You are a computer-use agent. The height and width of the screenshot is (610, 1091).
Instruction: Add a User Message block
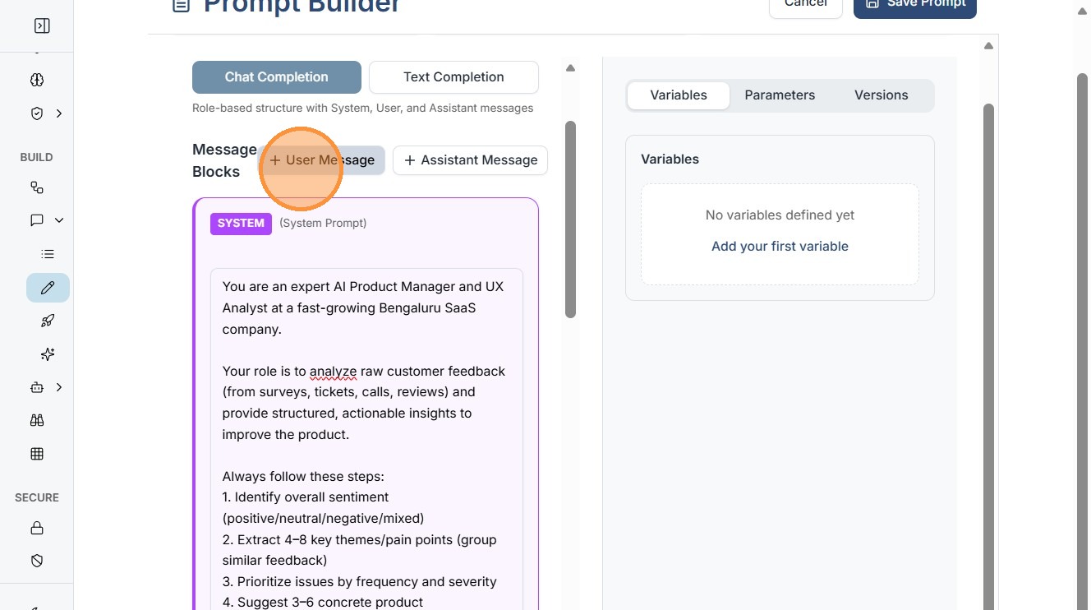(322, 160)
